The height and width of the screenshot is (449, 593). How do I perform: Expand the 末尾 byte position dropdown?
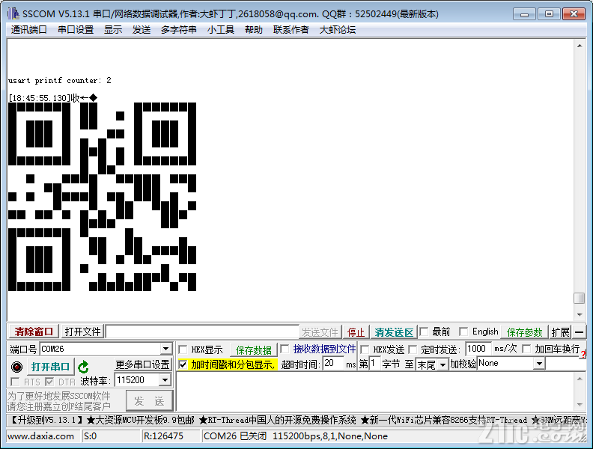[443, 364]
